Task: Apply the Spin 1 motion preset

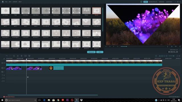Action: (x=5, y=22)
